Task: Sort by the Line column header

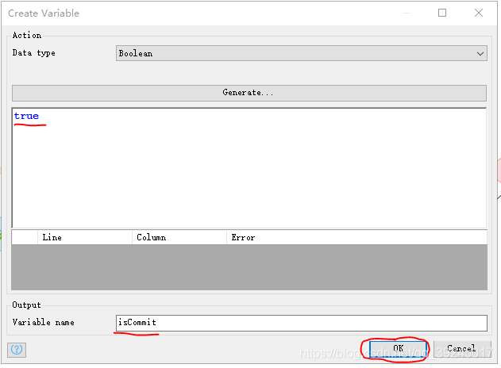Action: click(84, 237)
